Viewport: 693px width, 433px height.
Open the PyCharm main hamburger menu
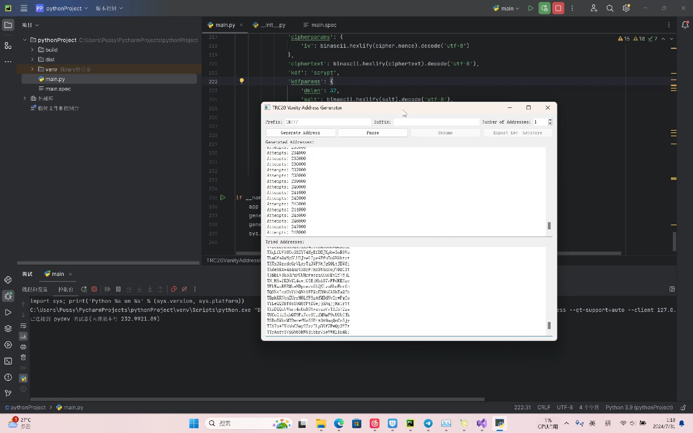(x=24, y=8)
